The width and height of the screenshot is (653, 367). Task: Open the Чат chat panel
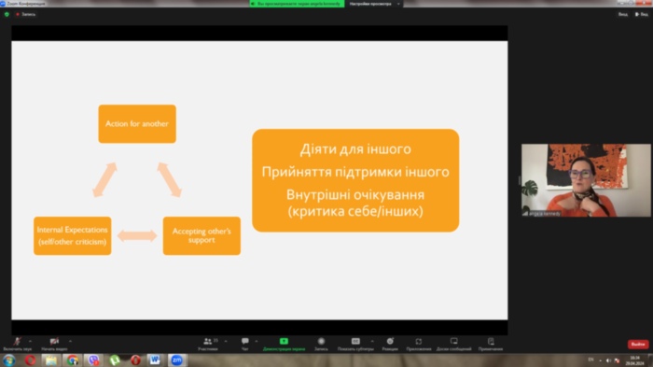click(244, 344)
